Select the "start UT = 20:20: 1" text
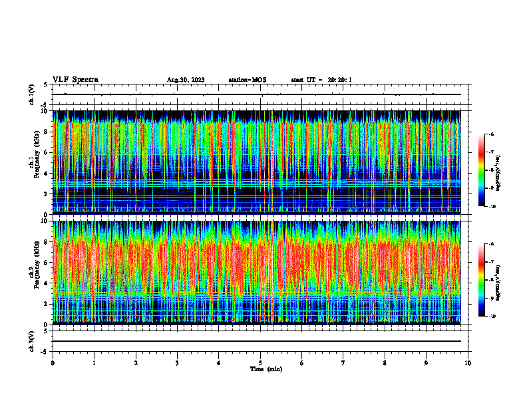 pyautogui.click(x=321, y=80)
